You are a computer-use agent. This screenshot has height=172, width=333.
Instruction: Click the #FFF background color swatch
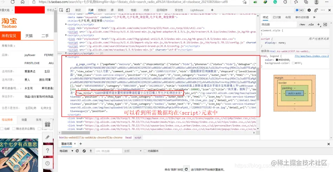point(293,63)
